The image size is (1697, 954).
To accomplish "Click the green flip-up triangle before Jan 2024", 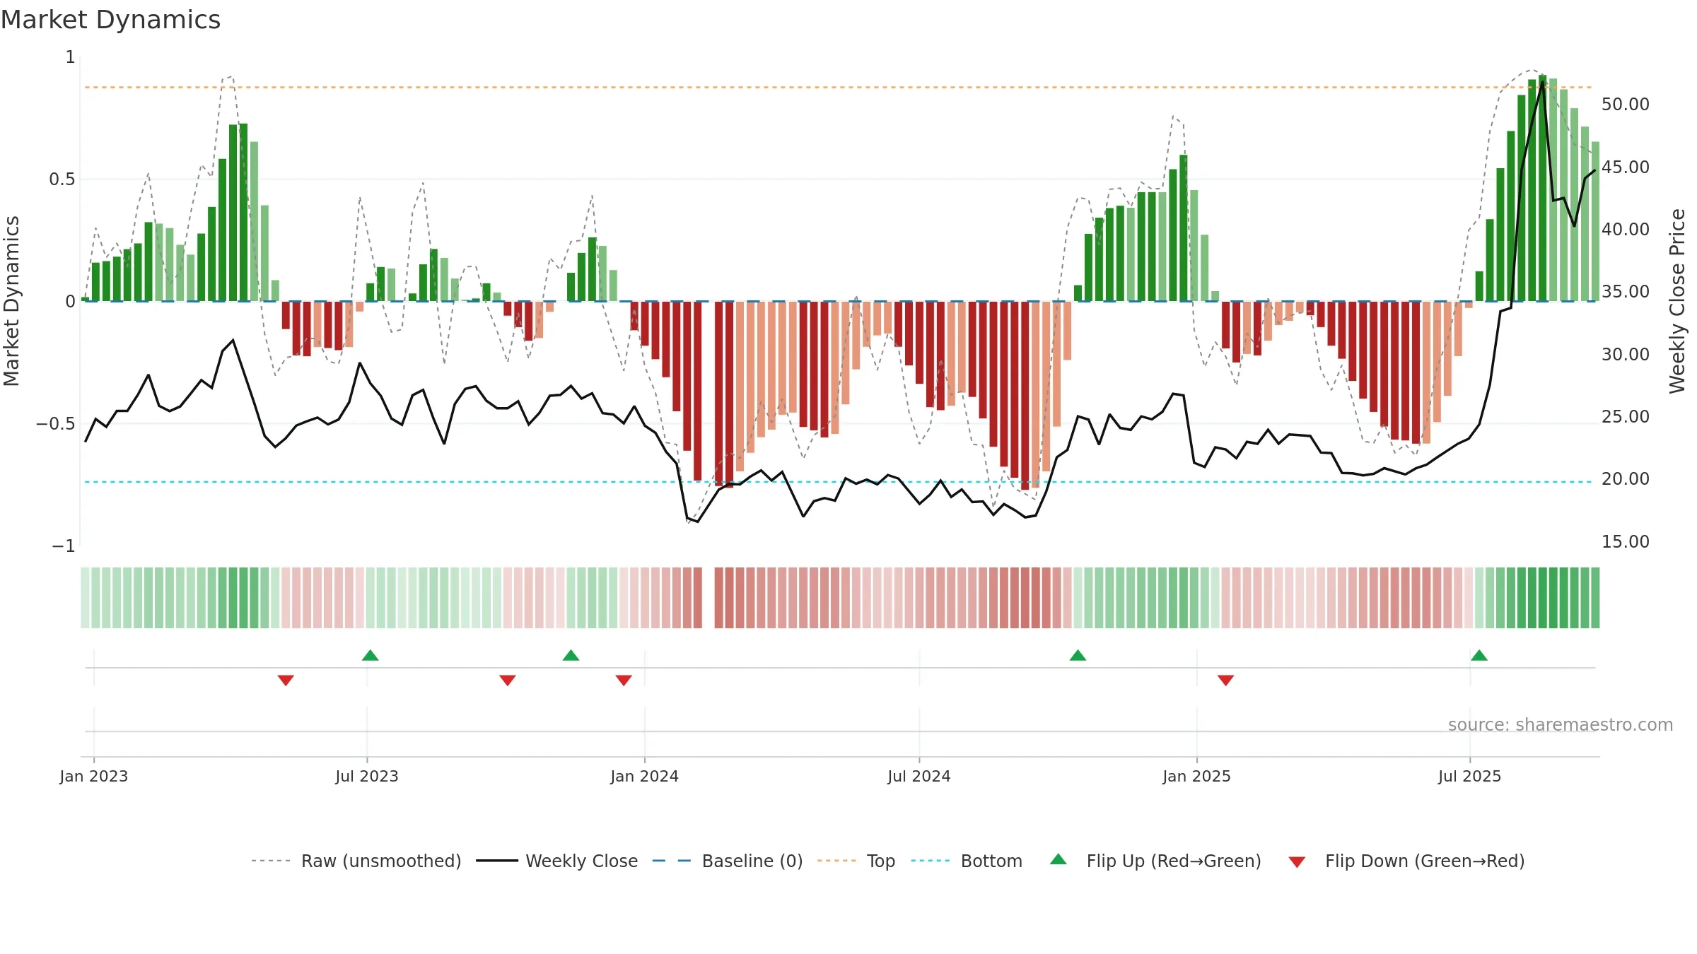I will tap(571, 655).
